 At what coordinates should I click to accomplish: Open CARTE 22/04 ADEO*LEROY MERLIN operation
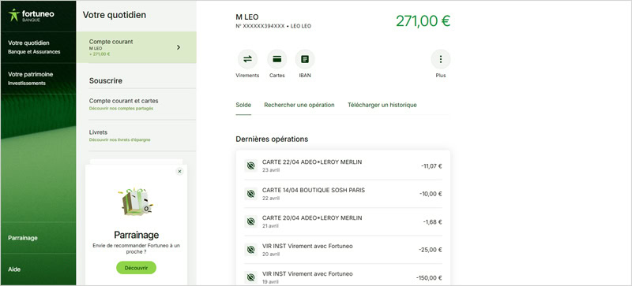pyautogui.click(x=343, y=165)
